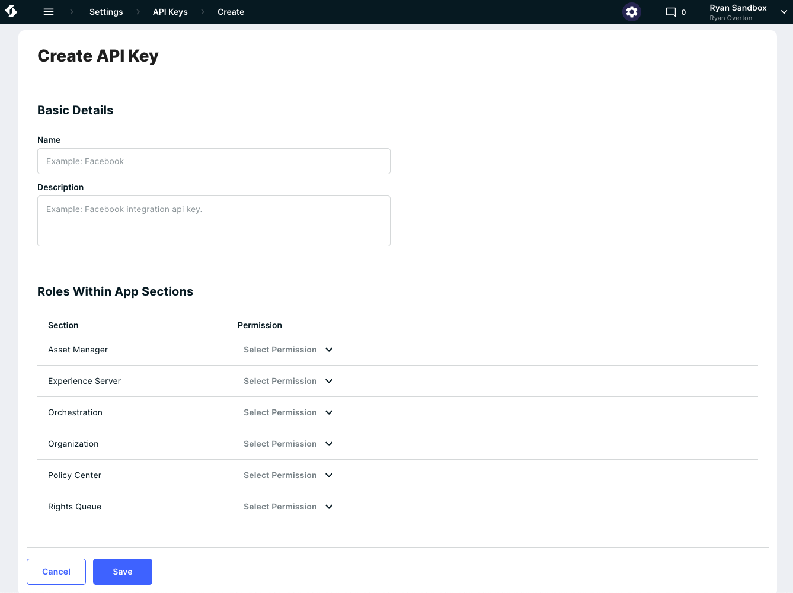Screen dimensions: 793x593
Task: Click the Section column header
Action: coord(63,325)
